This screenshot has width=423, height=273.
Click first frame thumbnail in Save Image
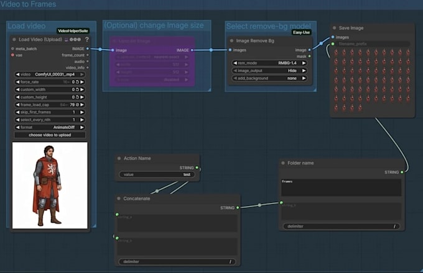[336, 53]
